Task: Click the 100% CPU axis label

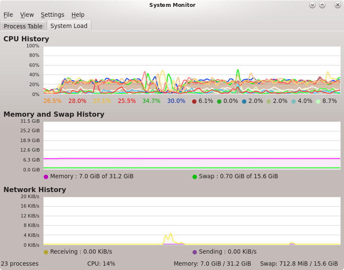Action: 33,46
